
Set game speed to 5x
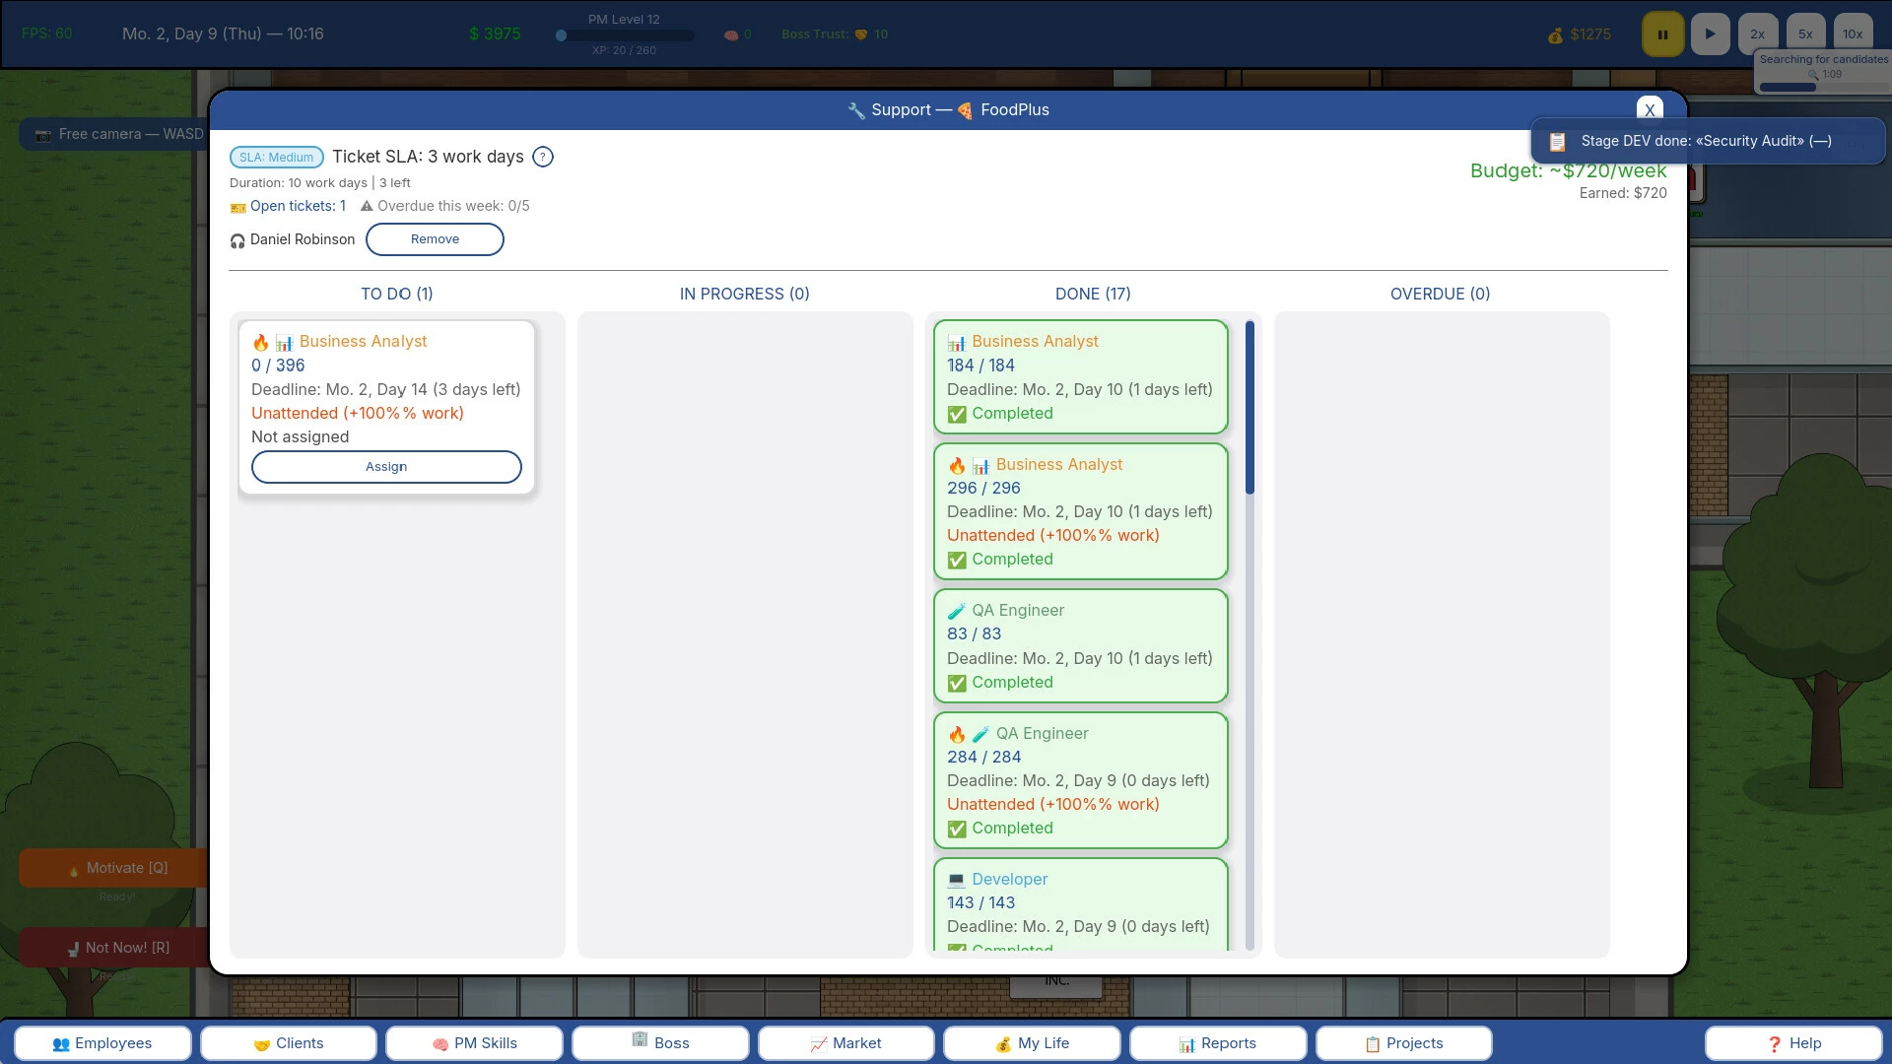pos(1805,34)
